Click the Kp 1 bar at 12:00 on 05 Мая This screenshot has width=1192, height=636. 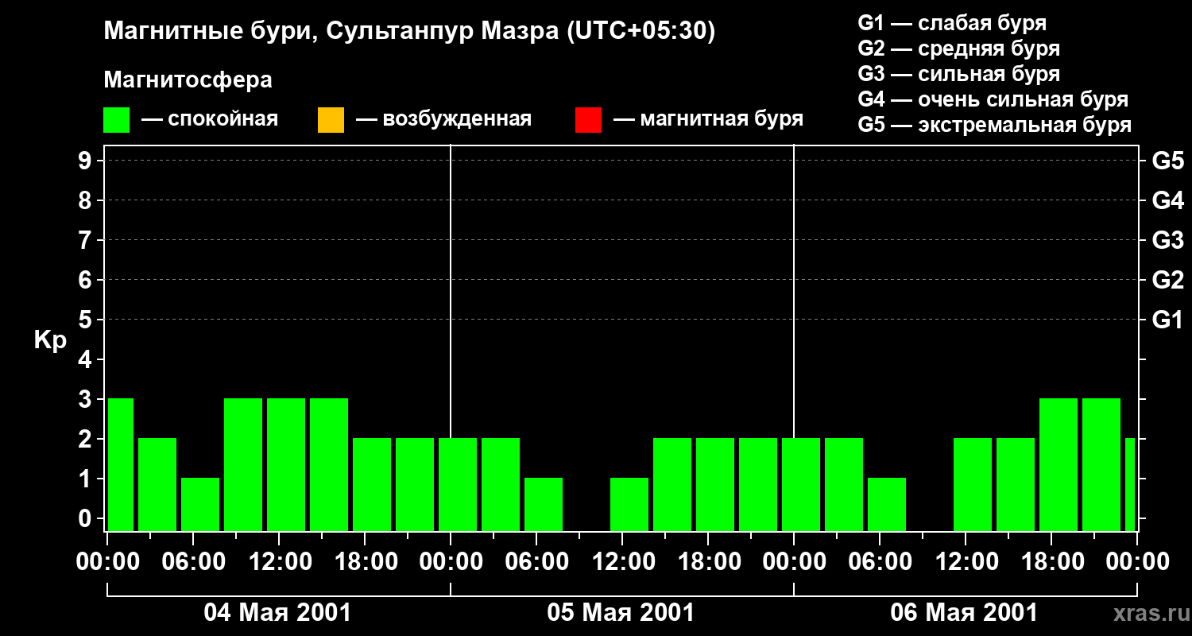(629, 504)
